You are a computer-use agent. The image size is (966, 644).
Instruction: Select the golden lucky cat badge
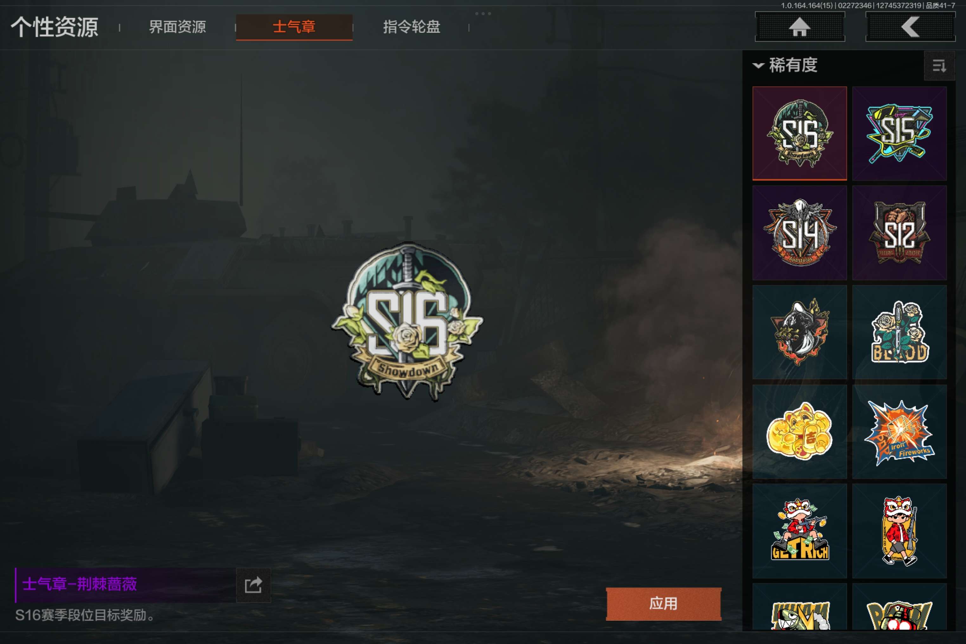tap(799, 431)
